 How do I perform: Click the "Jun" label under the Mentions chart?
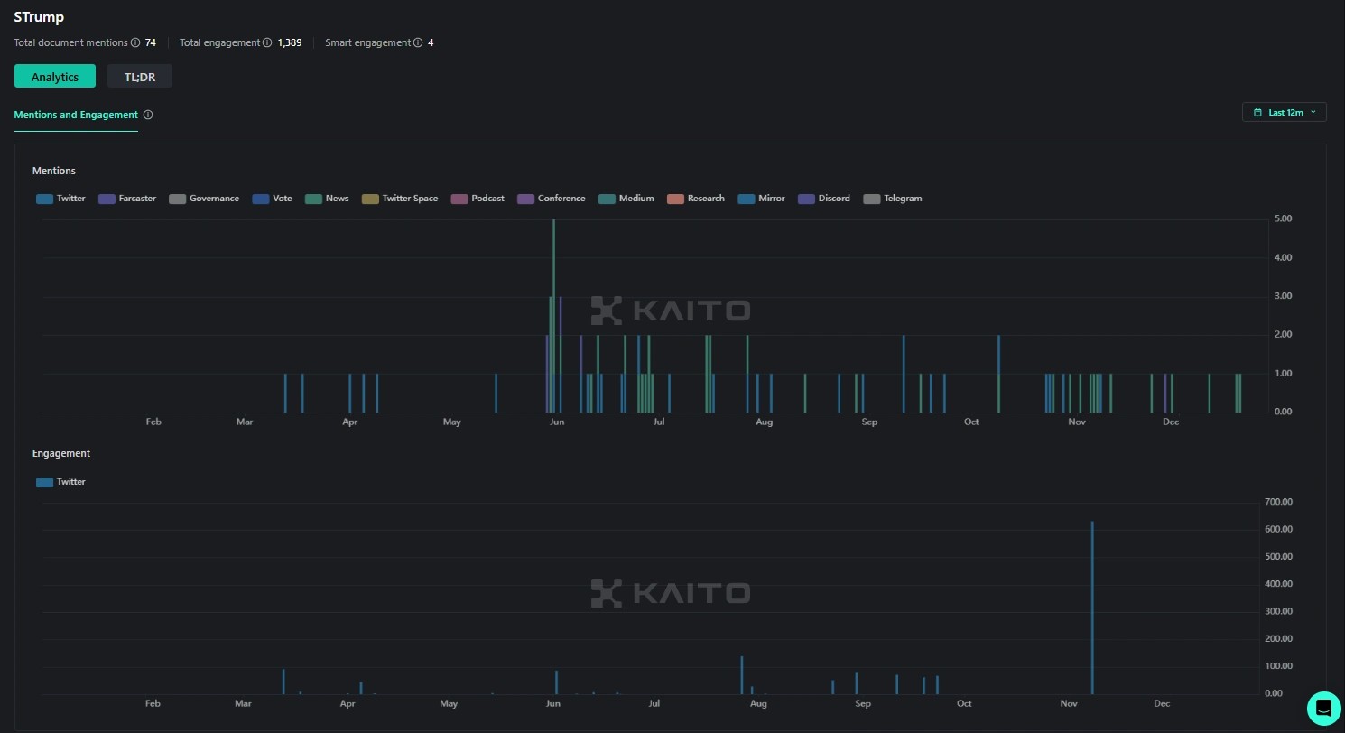[x=557, y=422]
